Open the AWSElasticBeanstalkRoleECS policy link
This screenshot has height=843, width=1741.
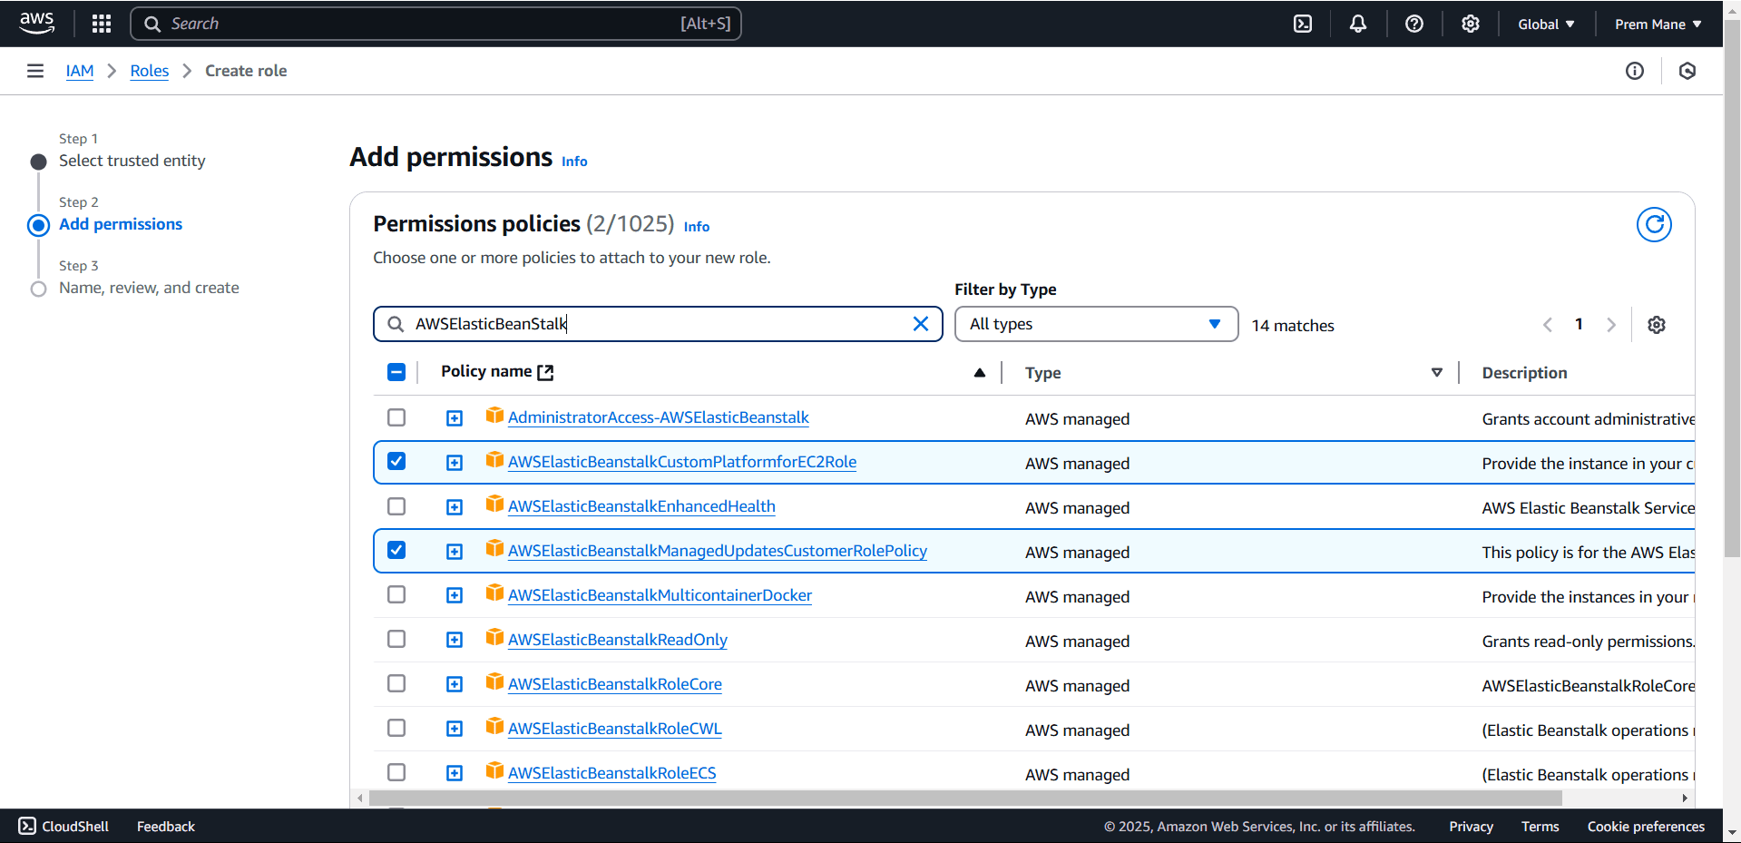(611, 773)
